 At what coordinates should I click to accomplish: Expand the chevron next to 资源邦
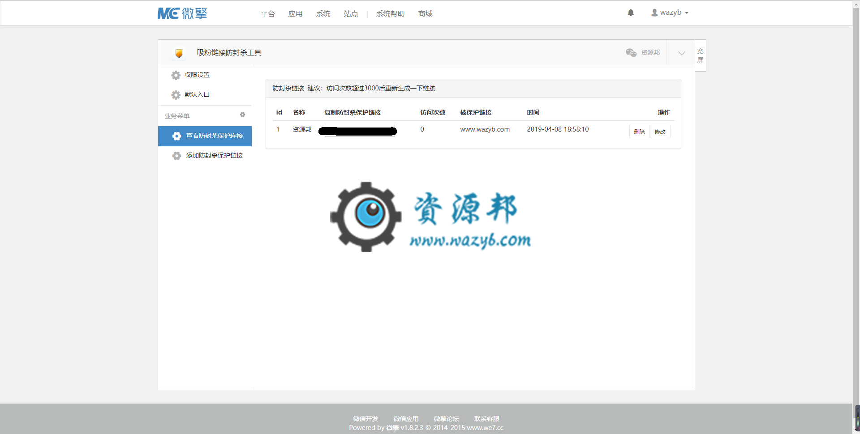pyautogui.click(x=681, y=53)
